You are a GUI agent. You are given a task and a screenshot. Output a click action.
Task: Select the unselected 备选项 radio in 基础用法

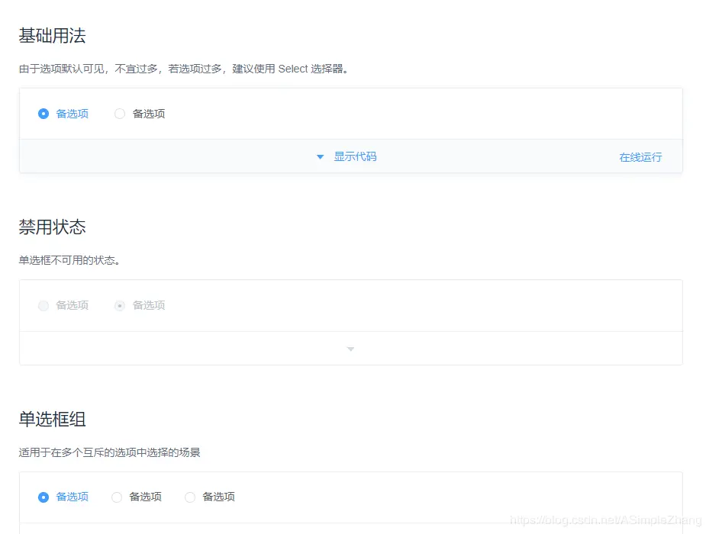click(x=120, y=113)
